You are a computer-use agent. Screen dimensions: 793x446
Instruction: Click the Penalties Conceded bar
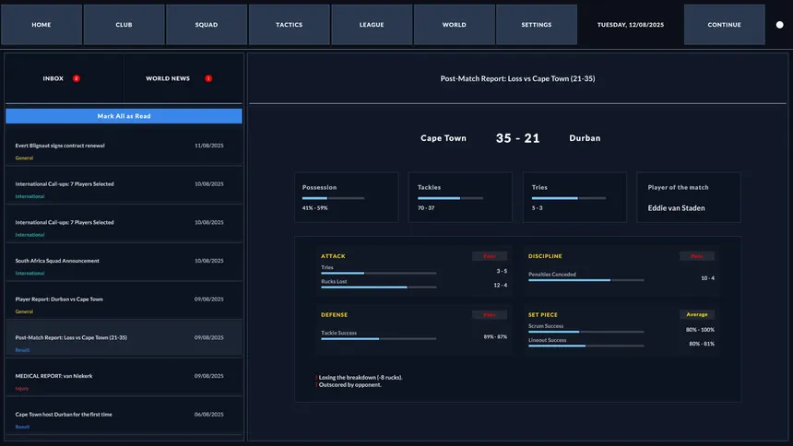(x=586, y=280)
